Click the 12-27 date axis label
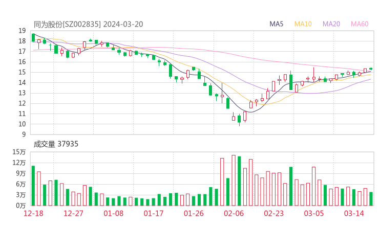 (x=73, y=213)
